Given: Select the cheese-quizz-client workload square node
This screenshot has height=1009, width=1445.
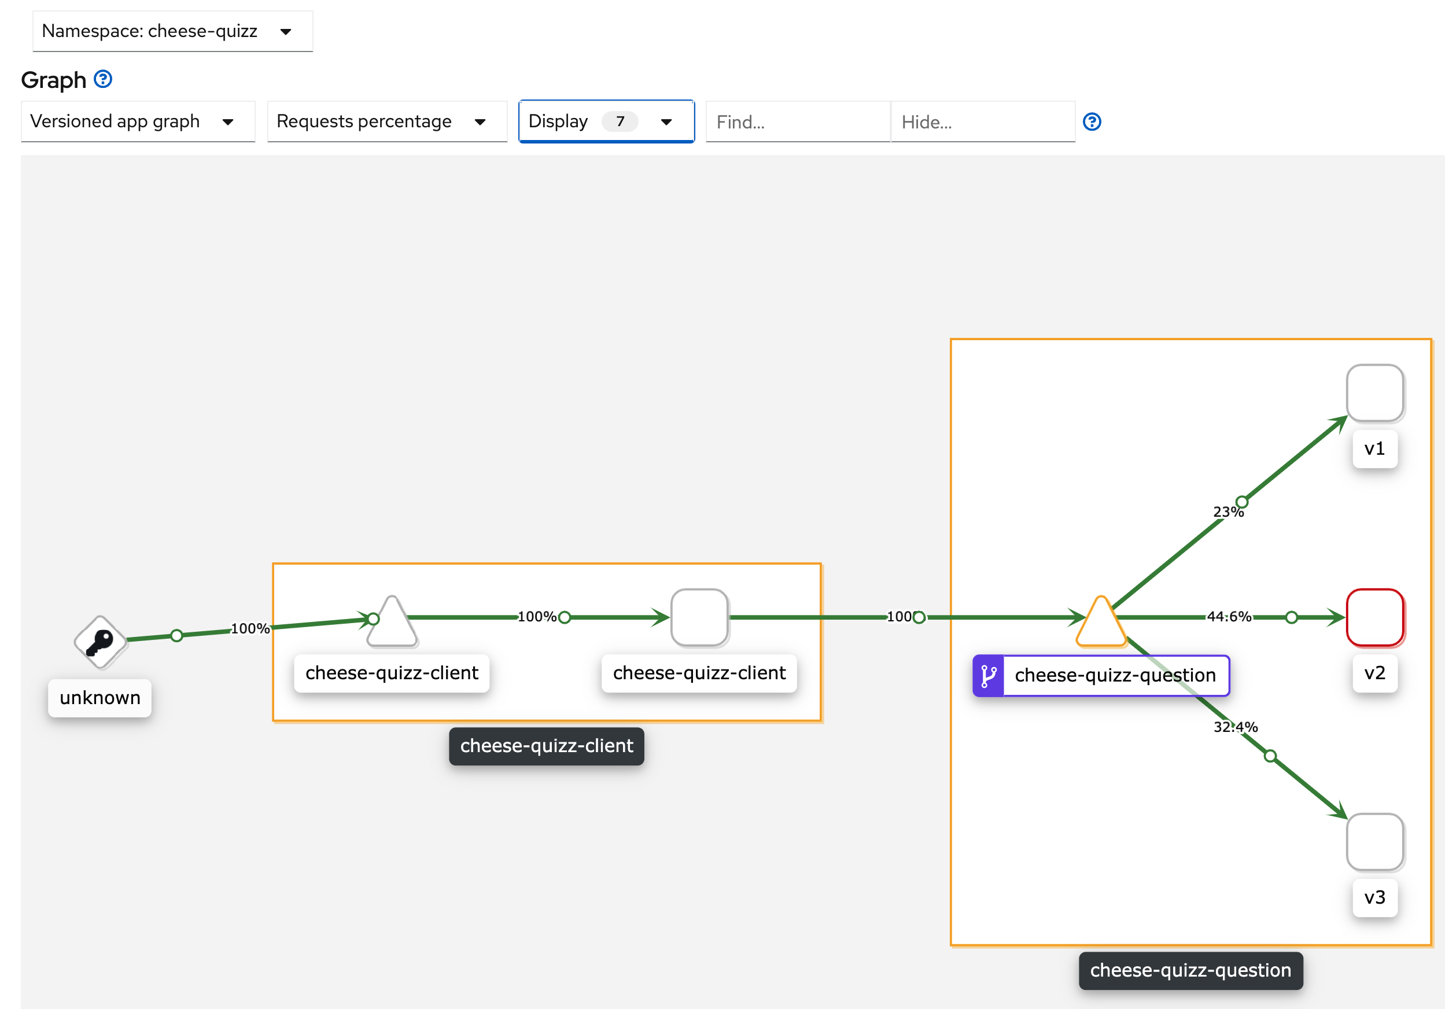Looking at the screenshot, I should click(699, 617).
